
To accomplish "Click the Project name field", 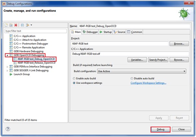I will (x=120, y=44).
